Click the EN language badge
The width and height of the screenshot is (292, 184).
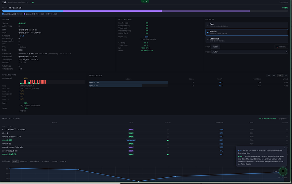[x=276, y=172]
